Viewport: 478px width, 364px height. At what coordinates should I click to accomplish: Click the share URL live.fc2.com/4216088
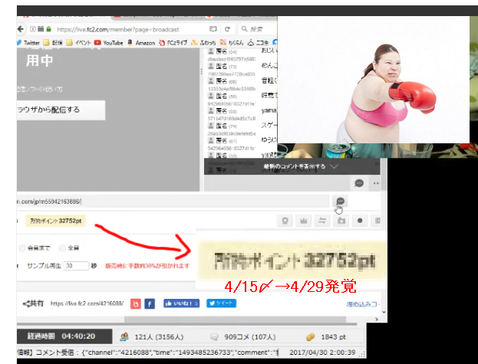[x=87, y=303]
